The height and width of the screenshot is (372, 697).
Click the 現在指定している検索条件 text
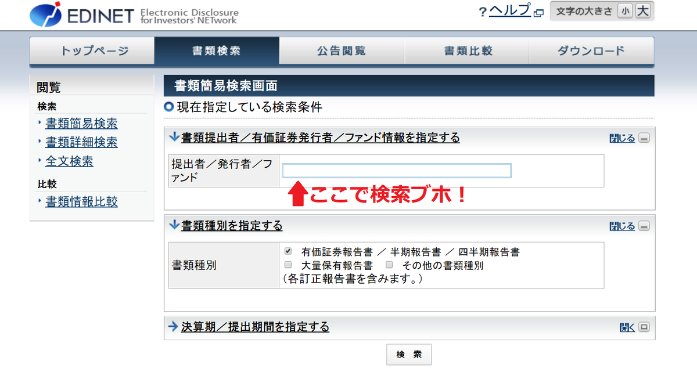[249, 107]
